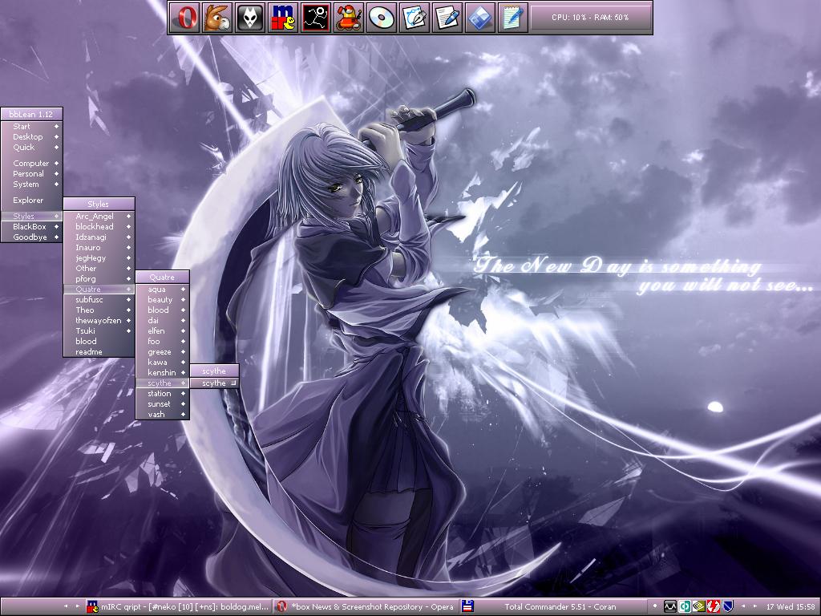Select the highlighted Quatre folder in Styles menu
The image size is (821, 616).
pyautogui.click(x=99, y=289)
